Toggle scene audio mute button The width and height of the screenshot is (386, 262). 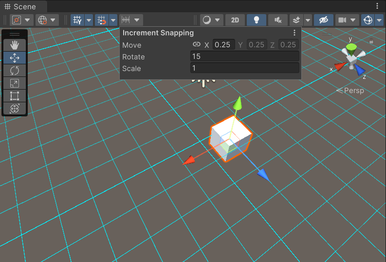[277, 20]
